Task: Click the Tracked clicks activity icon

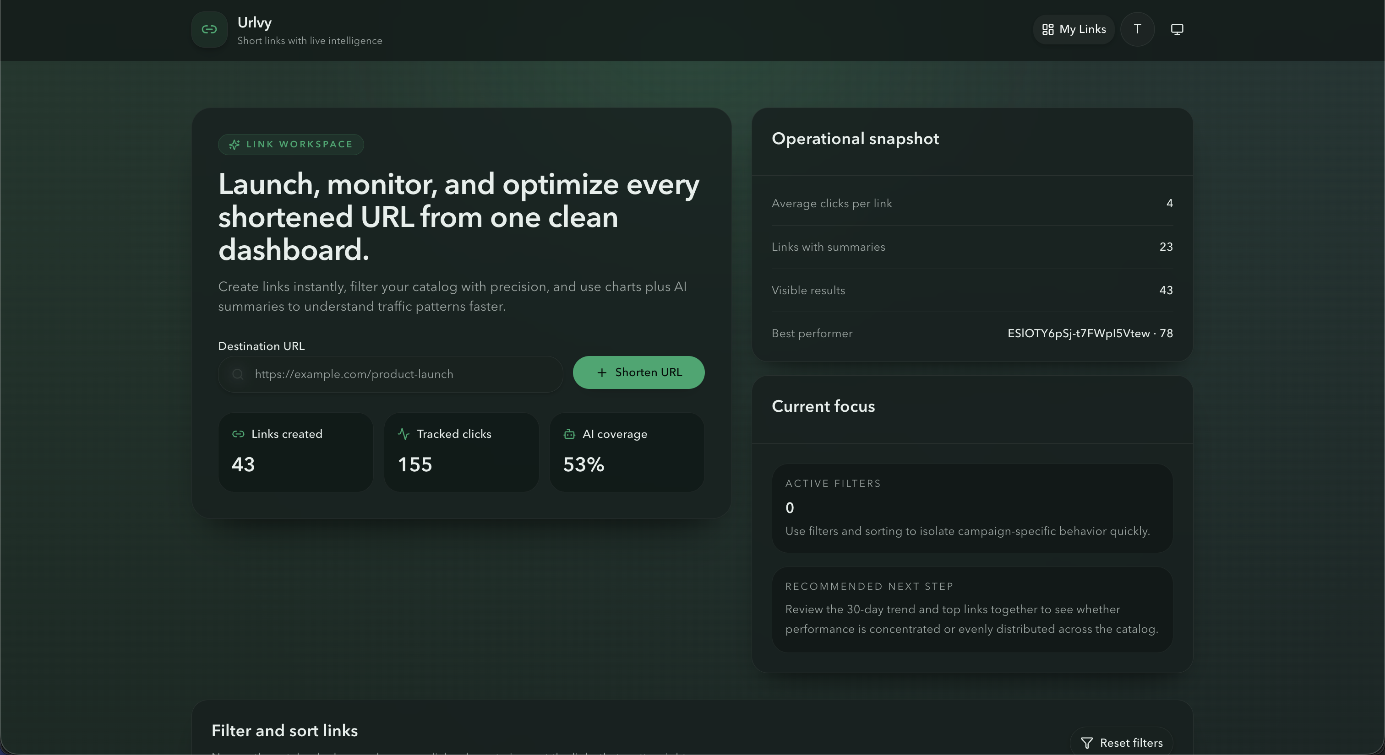Action: click(x=404, y=434)
